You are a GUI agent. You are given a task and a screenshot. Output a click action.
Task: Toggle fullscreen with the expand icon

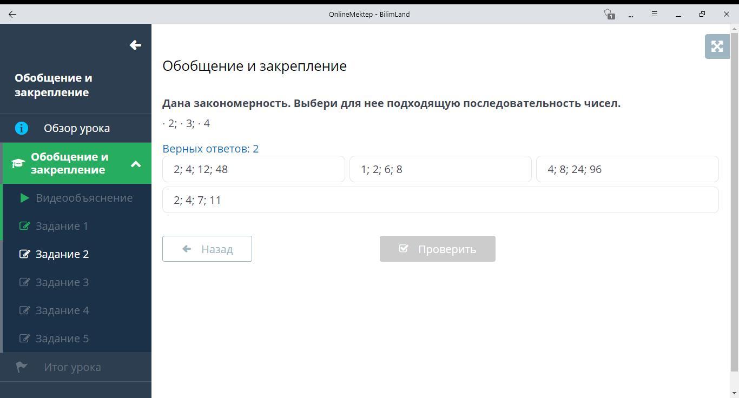coord(717,47)
